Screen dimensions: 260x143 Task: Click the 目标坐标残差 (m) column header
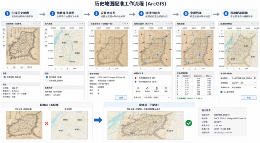tap(198, 76)
